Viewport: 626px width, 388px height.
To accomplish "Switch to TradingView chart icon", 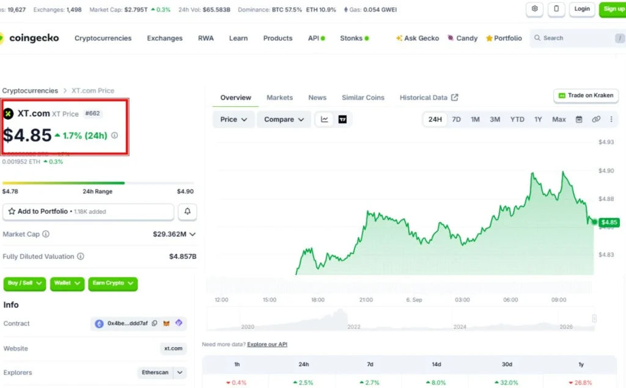I will 342,119.
